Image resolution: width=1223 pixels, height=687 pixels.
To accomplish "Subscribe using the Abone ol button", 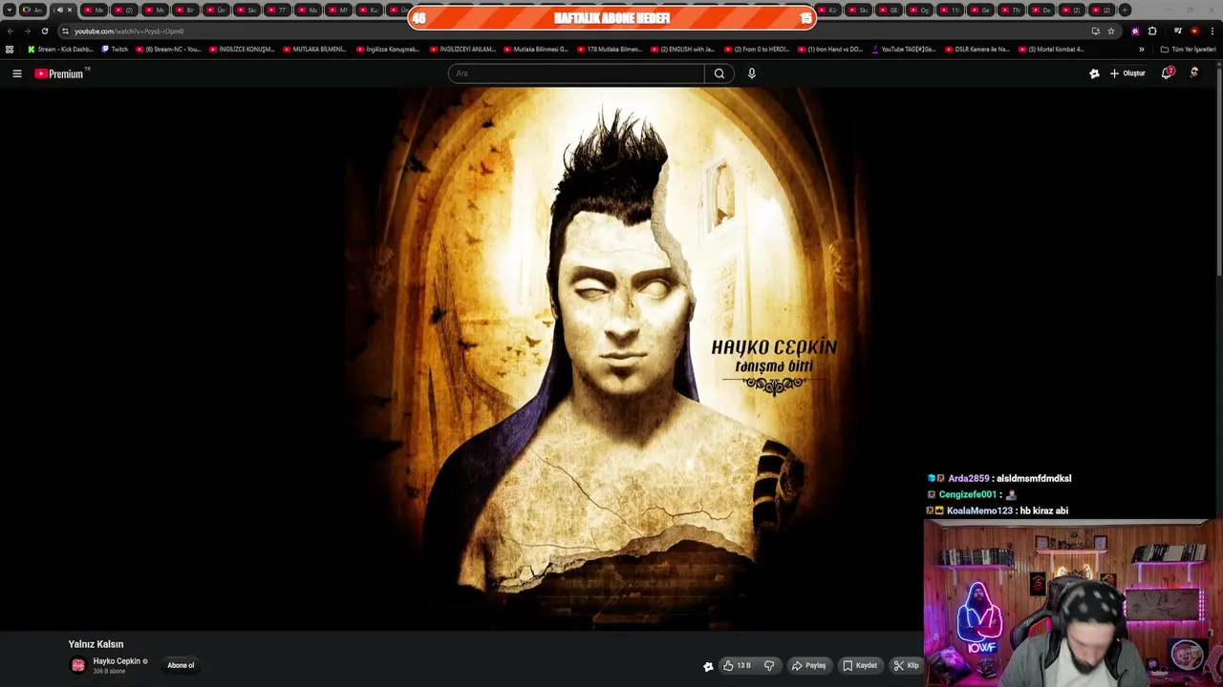I will pos(181,666).
